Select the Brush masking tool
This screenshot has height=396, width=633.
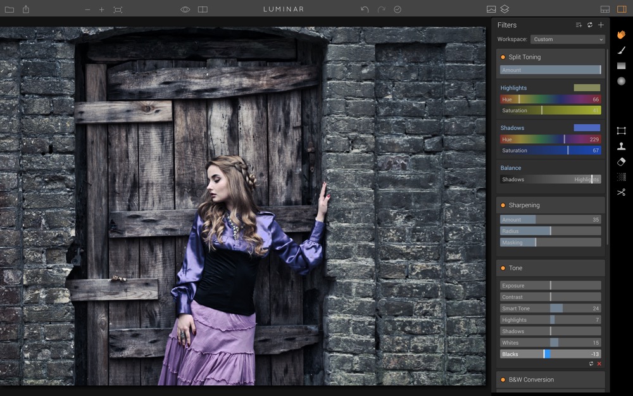click(x=622, y=50)
